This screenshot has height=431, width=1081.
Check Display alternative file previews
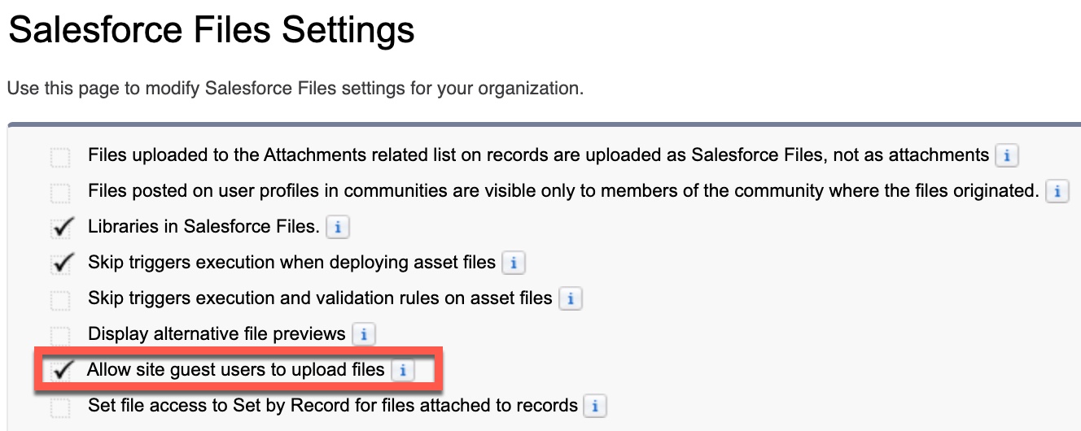(x=61, y=335)
